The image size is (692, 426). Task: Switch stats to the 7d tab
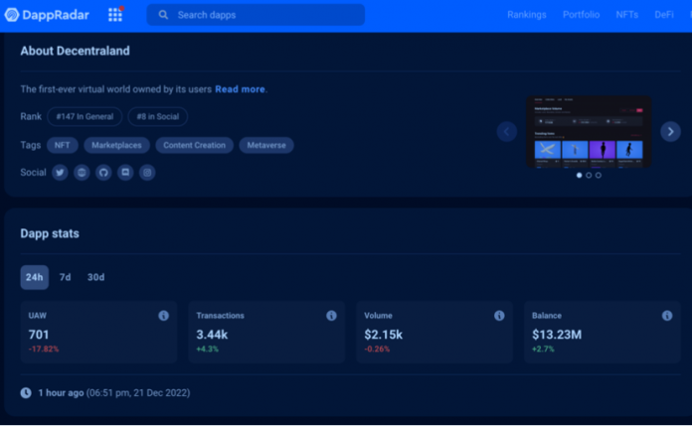pyautogui.click(x=65, y=277)
